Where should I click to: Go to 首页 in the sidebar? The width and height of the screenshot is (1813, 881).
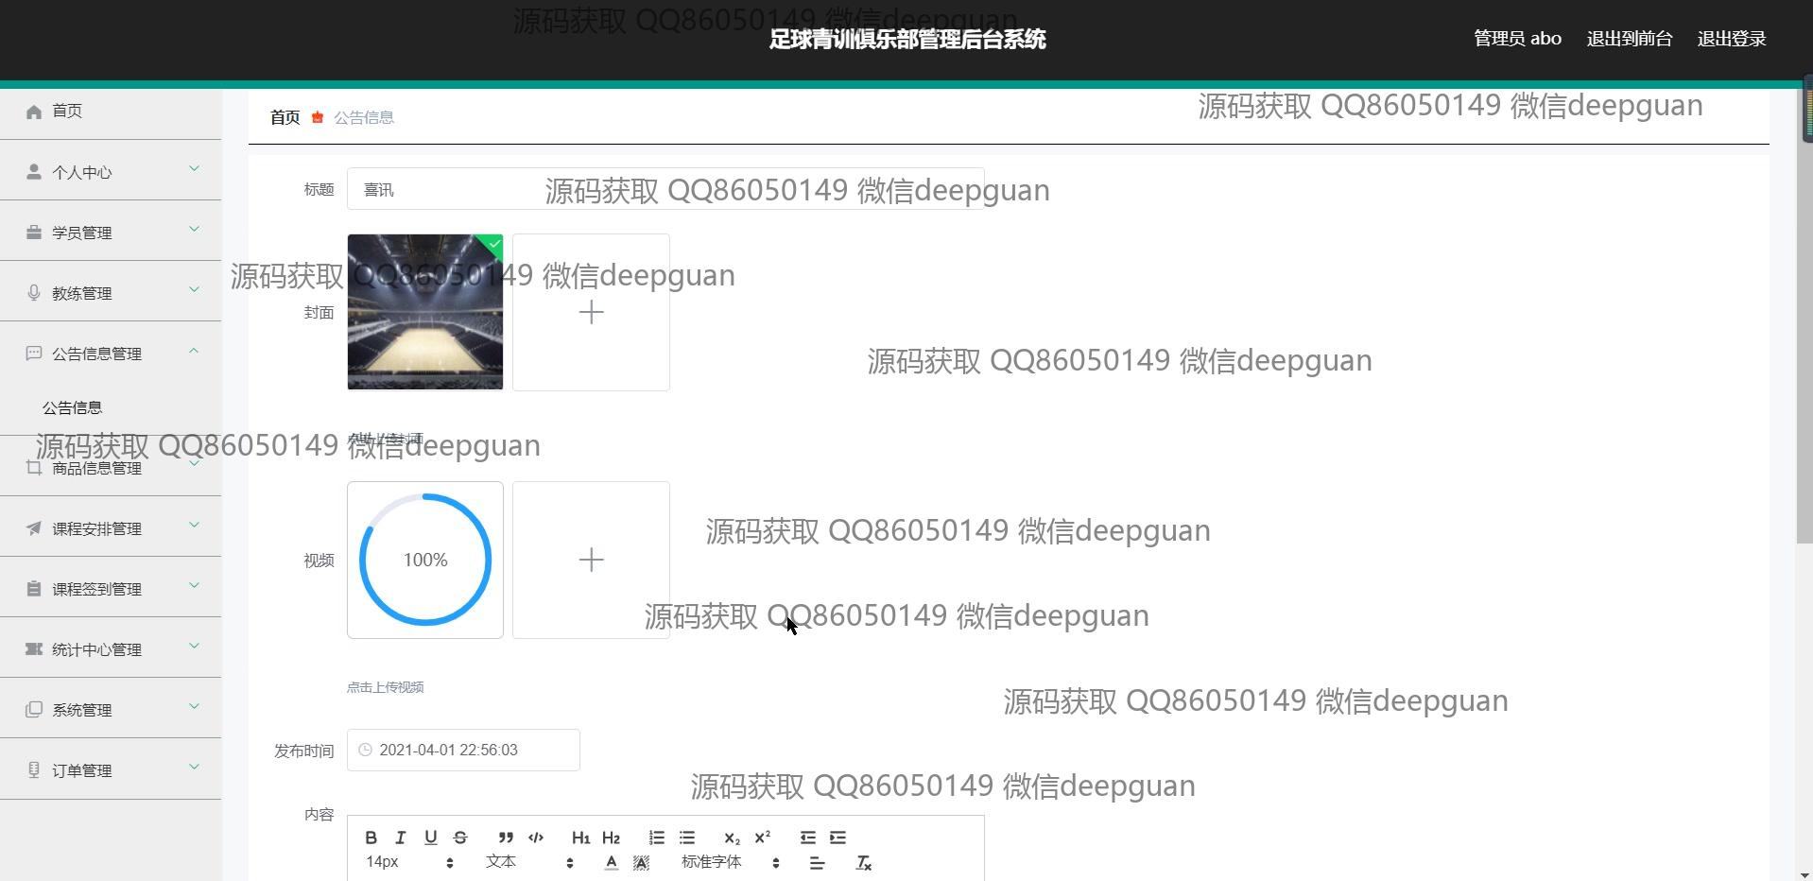tap(111, 112)
